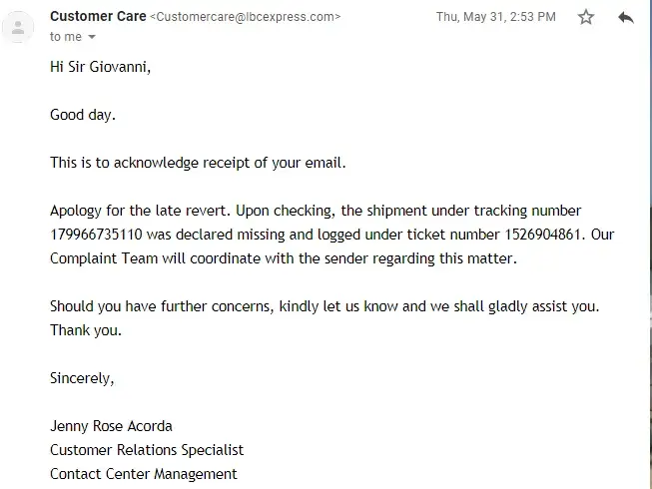Screen dimensions: 652x489
Task: Click the "Apology for the late revert" text
Action: 140,212
